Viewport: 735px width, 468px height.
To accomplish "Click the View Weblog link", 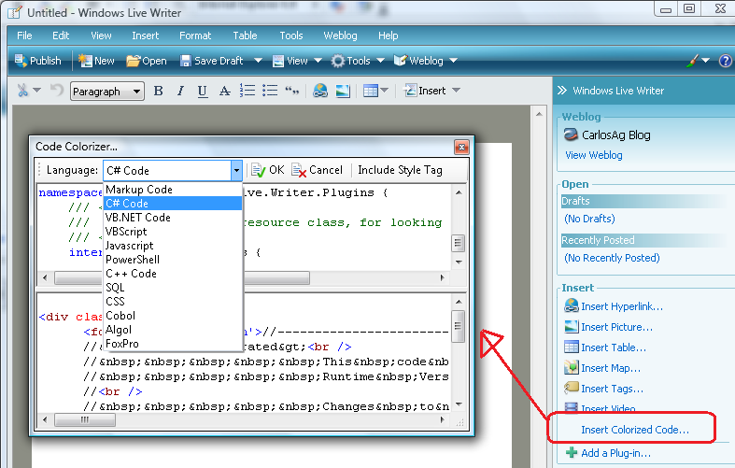I will 593,155.
